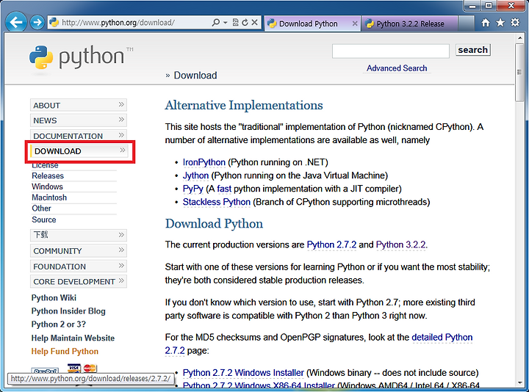Open the Python 2.7.2 production version link
This screenshot has width=529, height=392.
(x=331, y=244)
